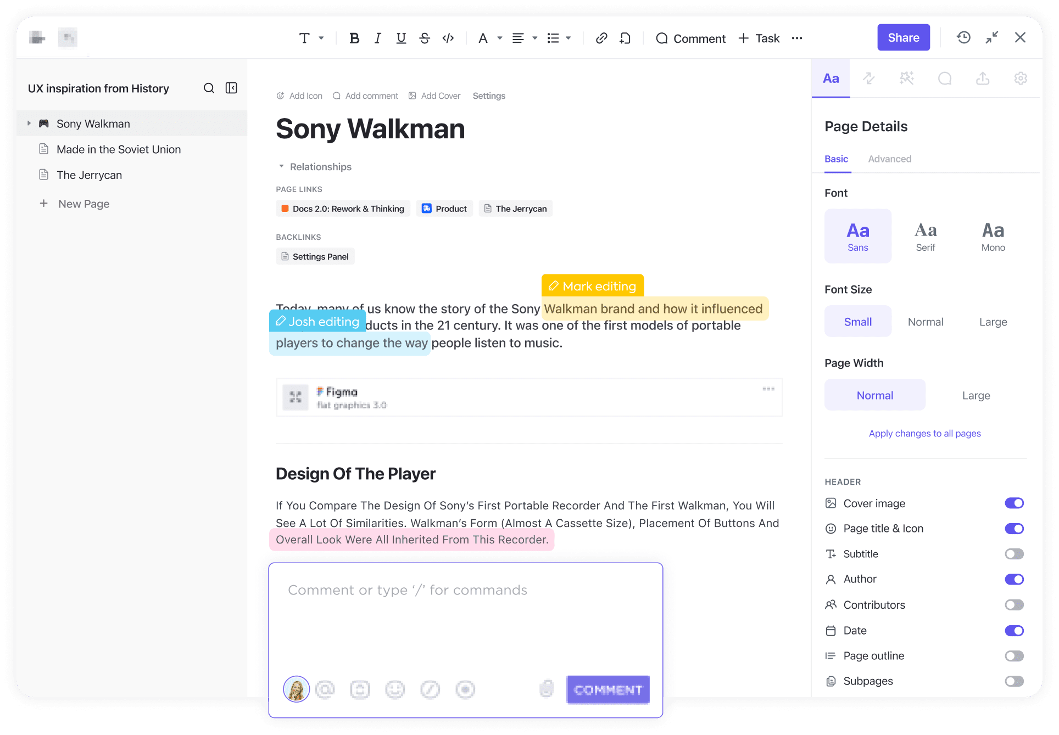Click the Share button
The height and width of the screenshot is (735, 1059).
pyautogui.click(x=904, y=38)
